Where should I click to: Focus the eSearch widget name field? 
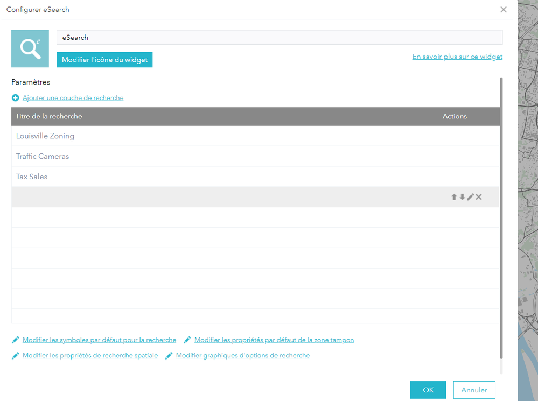280,37
